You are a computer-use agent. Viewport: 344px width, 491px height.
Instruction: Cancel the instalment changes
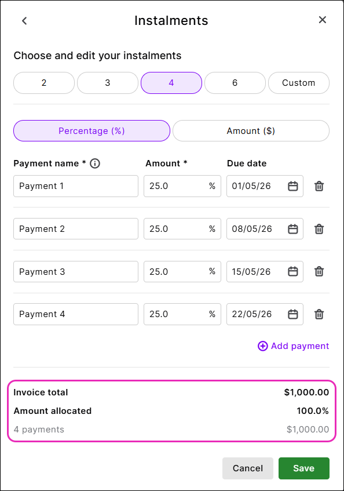[x=248, y=468]
